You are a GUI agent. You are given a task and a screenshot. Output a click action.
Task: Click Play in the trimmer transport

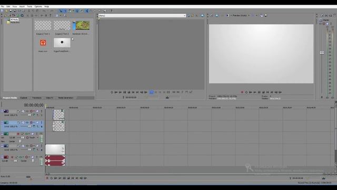tap(121, 92)
